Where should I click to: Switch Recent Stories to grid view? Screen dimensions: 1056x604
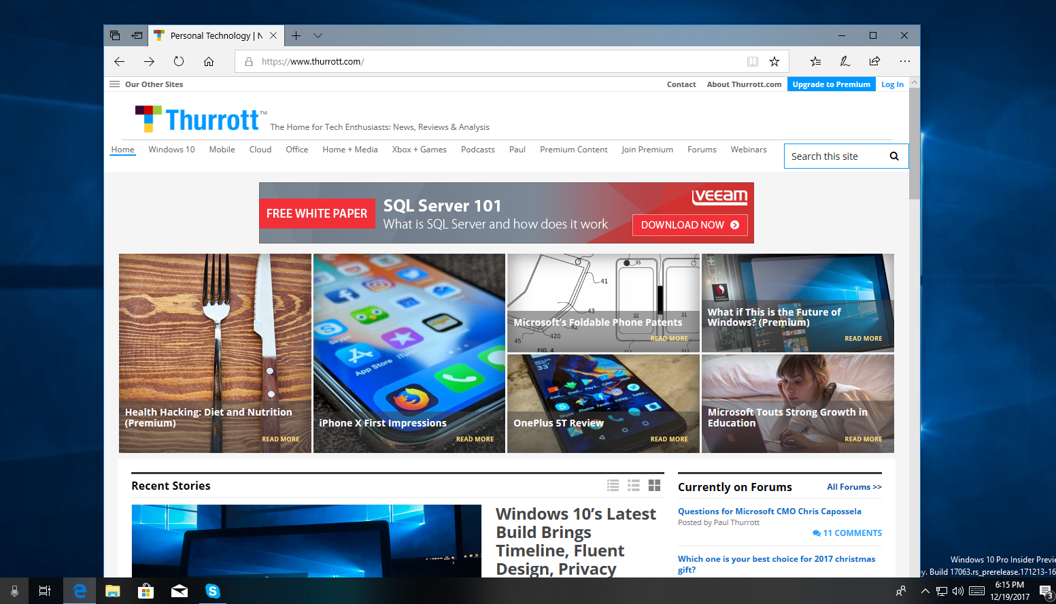[x=655, y=485]
